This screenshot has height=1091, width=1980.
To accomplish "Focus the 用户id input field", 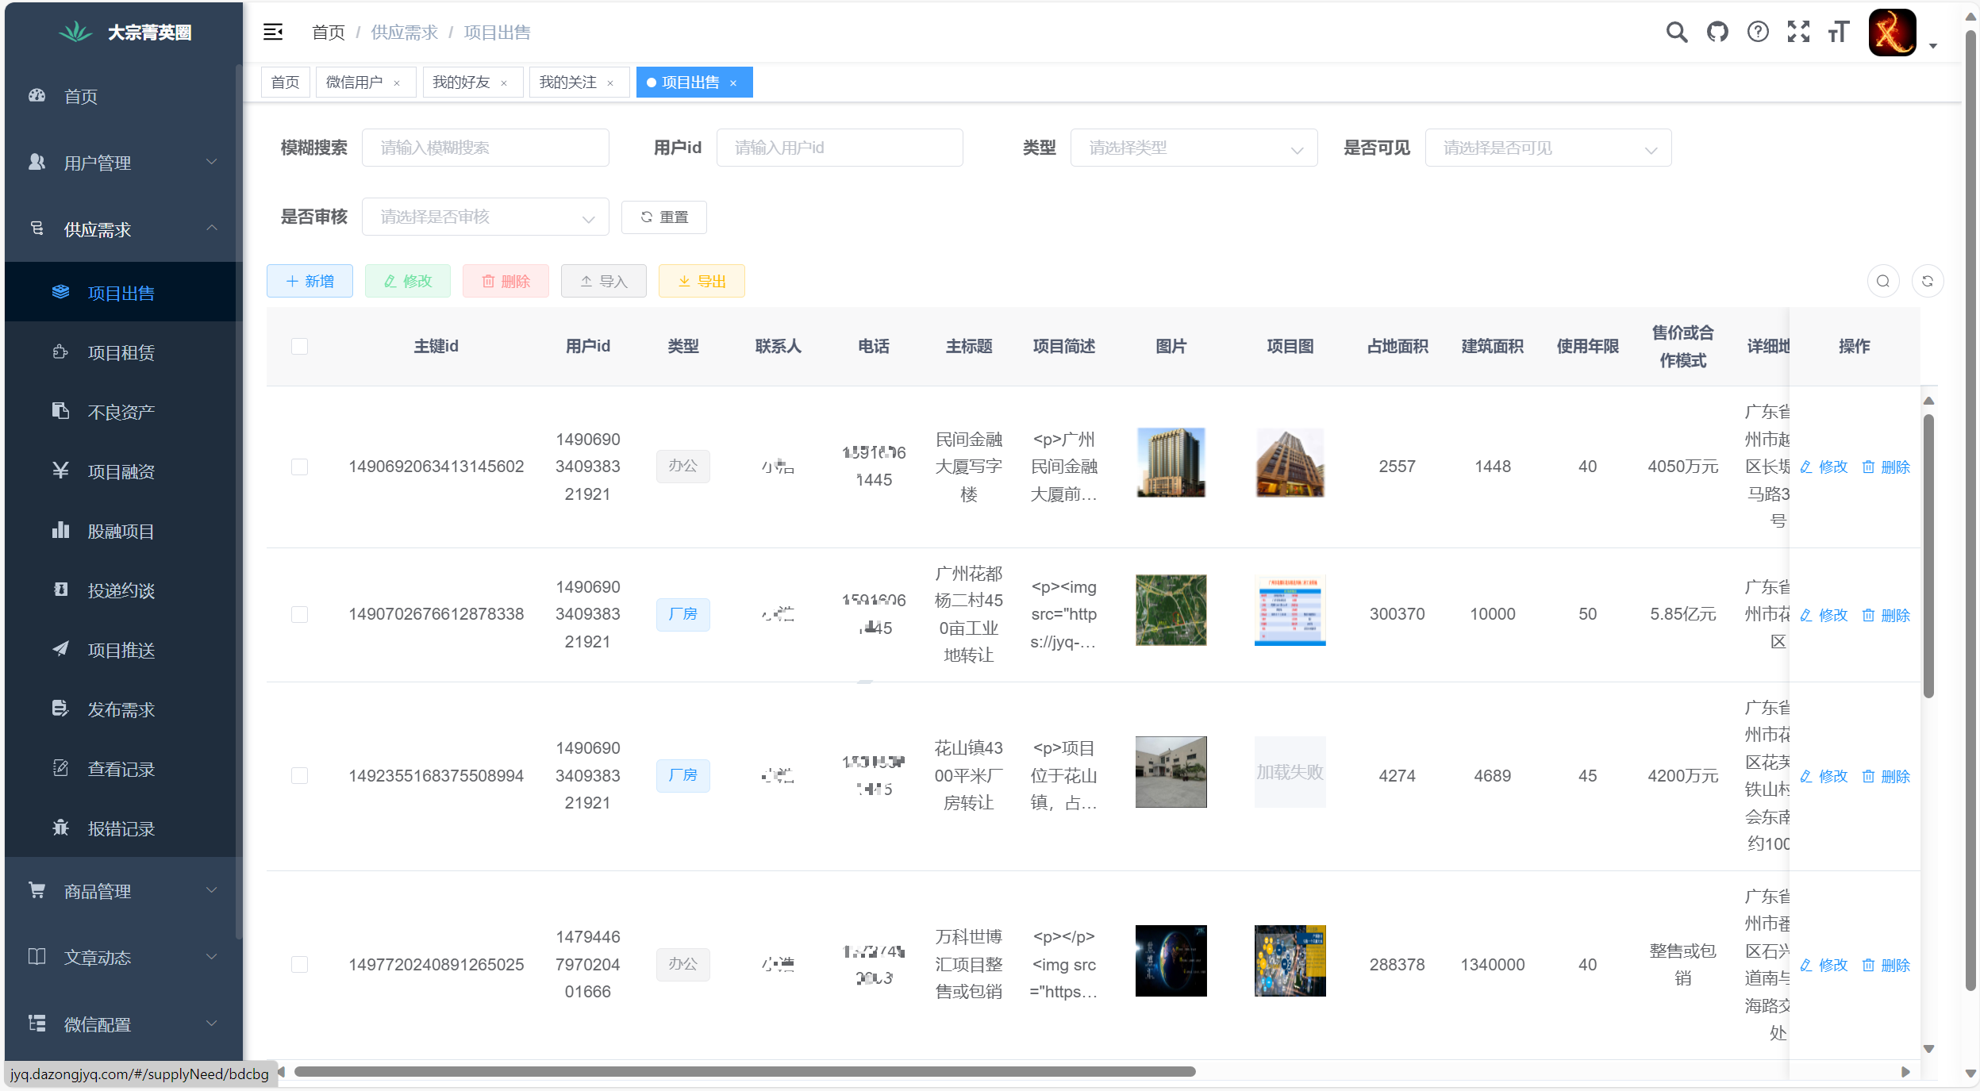I will (x=840, y=148).
